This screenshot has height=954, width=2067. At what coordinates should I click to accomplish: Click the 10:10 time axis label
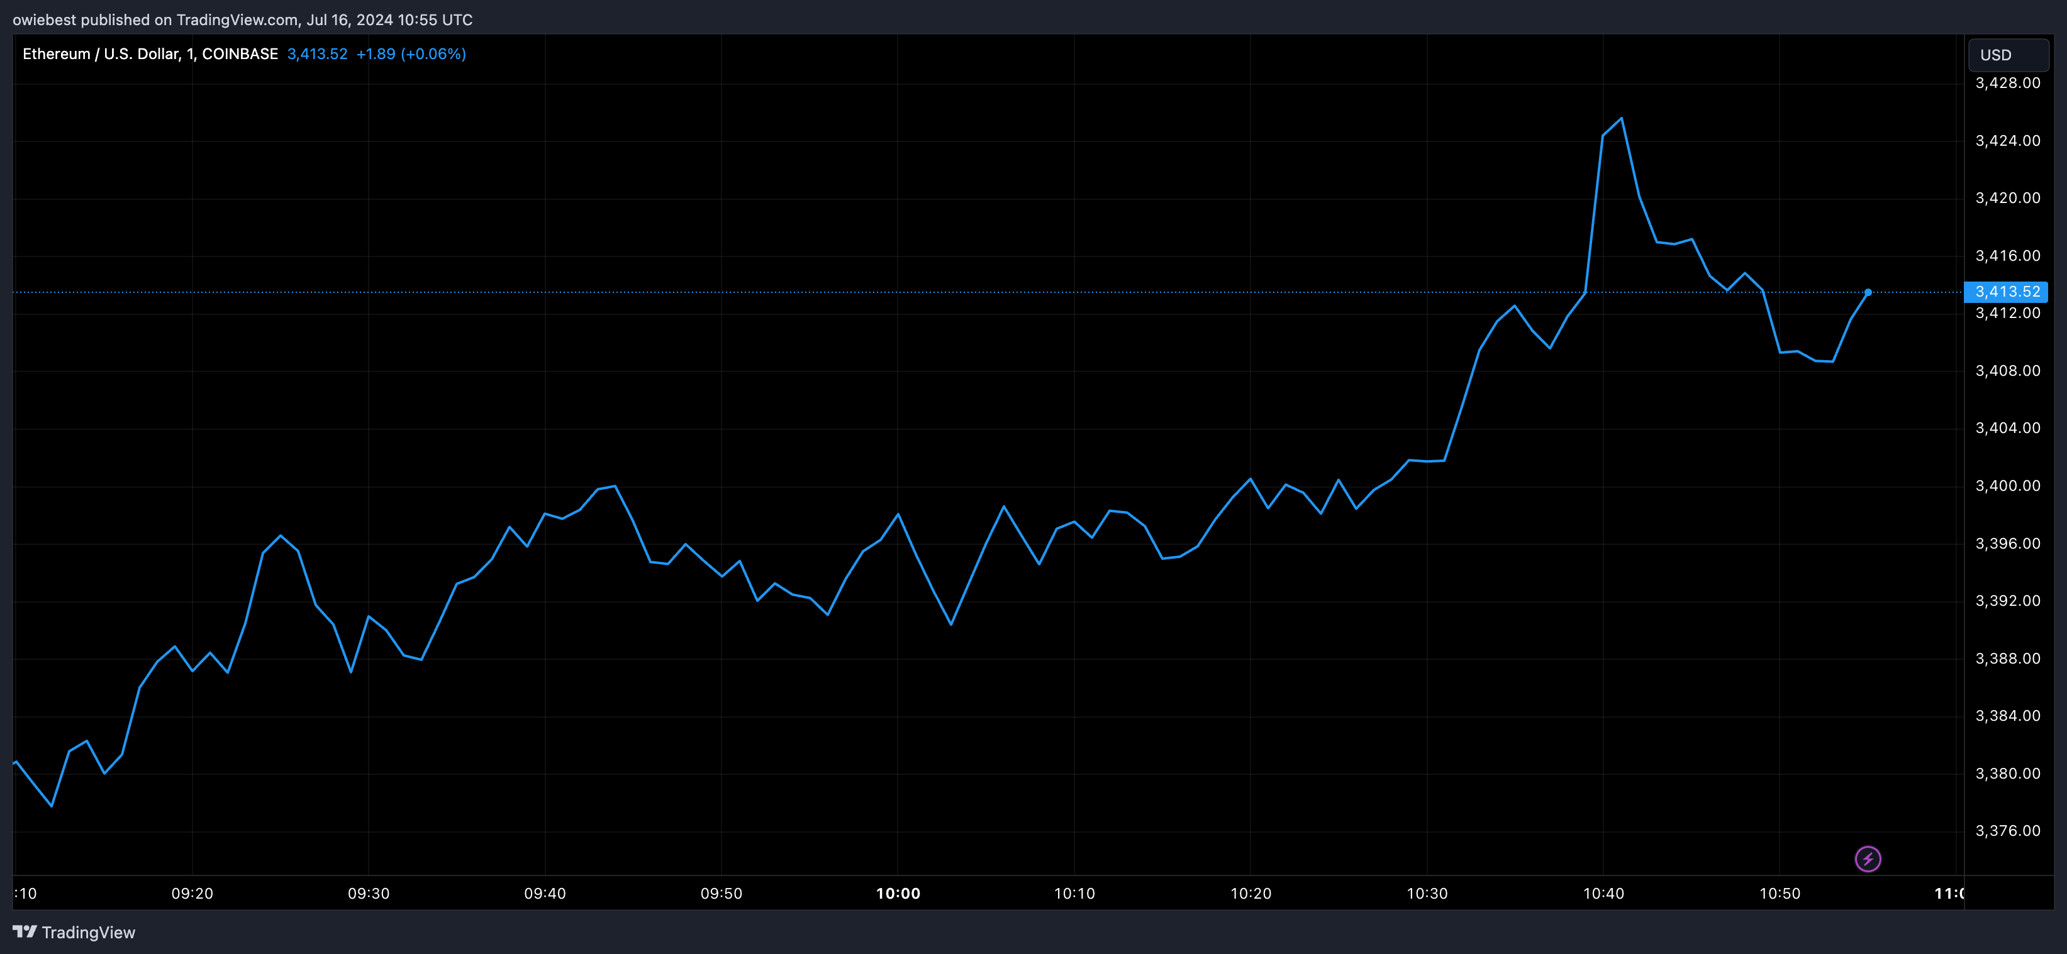pos(1074,893)
